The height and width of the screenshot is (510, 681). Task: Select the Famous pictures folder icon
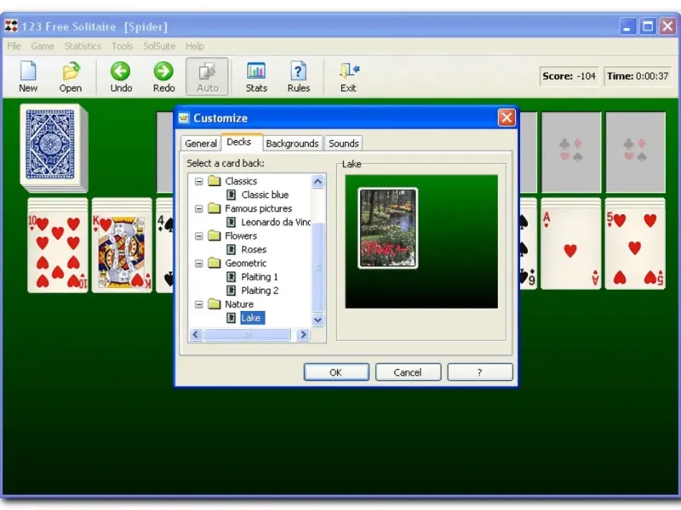(x=215, y=208)
